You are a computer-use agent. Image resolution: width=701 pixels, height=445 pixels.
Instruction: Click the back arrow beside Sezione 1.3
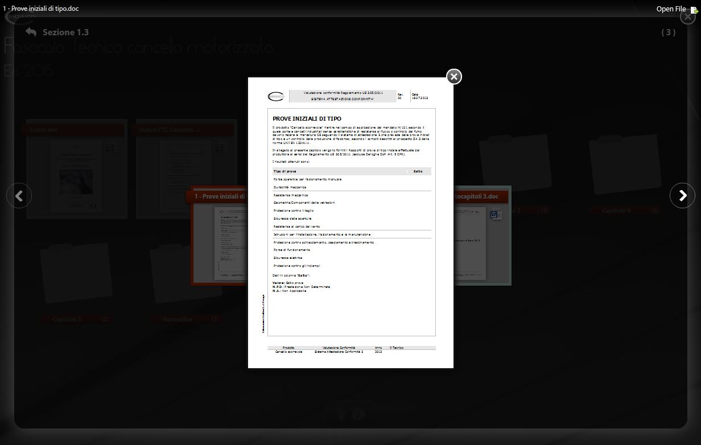pyautogui.click(x=31, y=32)
